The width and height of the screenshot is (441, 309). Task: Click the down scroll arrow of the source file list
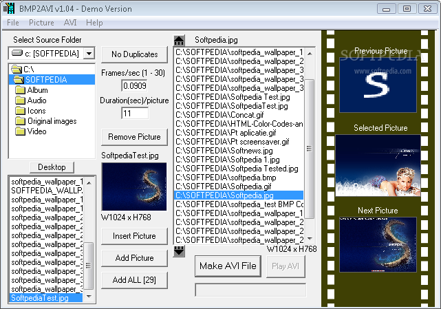(89, 297)
